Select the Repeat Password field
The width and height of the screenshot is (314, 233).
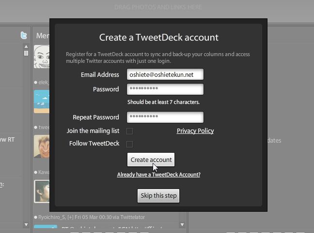point(165,117)
